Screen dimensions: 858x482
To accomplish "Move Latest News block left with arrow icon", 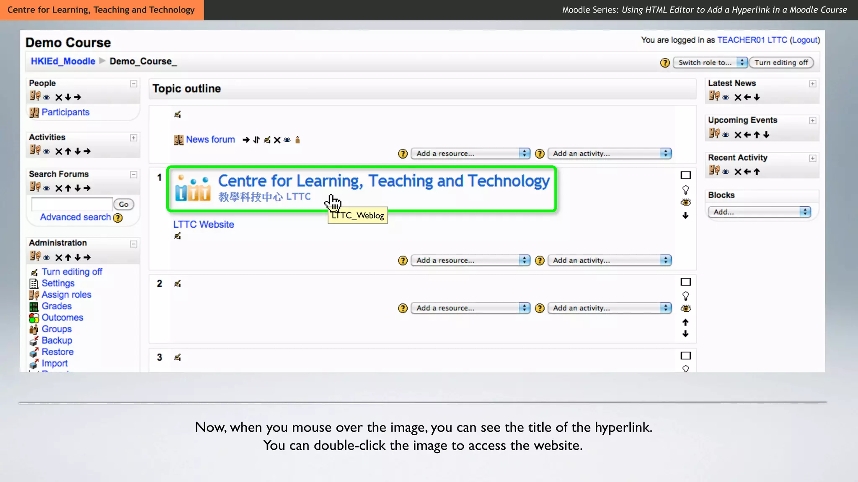I will [747, 97].
